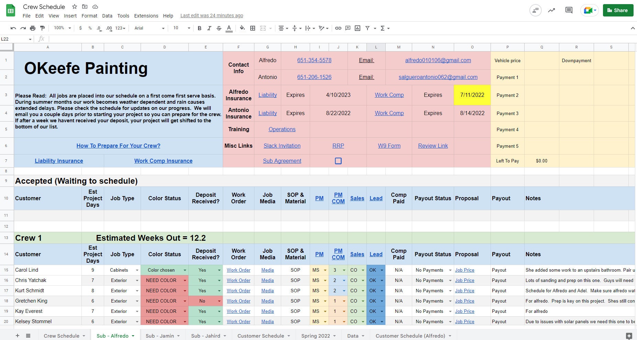Viewport: 637px width, 340px height.
Task: Click the Name Box showing L22
Action: point(14,39)
